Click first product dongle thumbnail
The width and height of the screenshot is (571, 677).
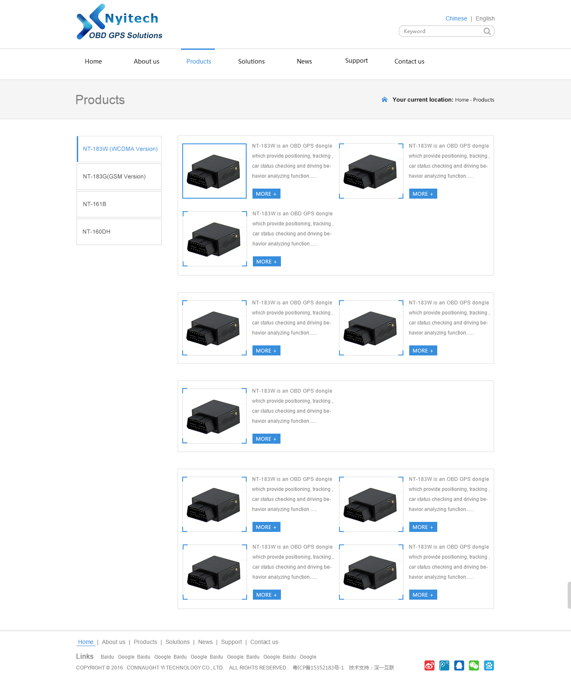pos(214,171)
